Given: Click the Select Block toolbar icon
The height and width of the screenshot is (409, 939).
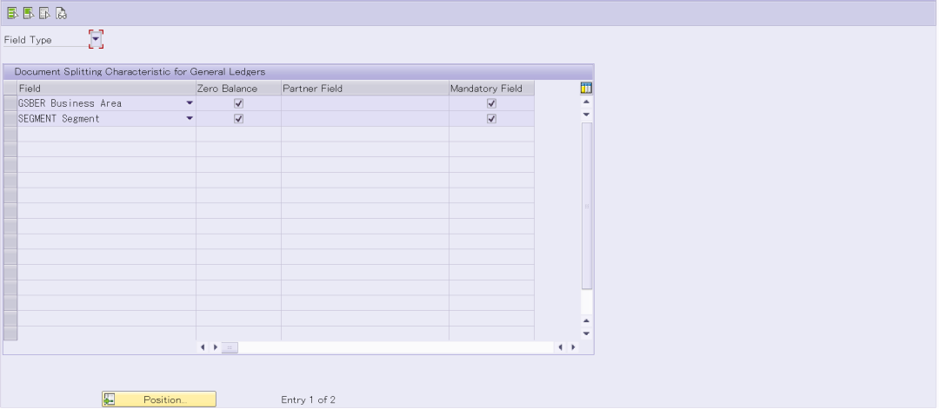Looking at the screenshot, I should click(x=29, y=13).
